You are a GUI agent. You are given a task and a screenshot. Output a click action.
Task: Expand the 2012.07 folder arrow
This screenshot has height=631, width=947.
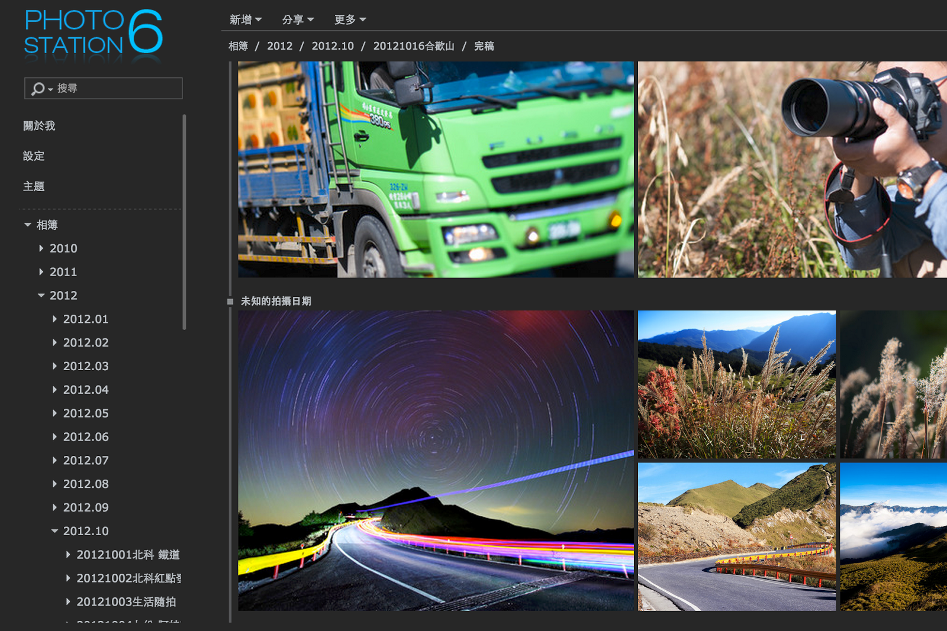tap(55, 460)
